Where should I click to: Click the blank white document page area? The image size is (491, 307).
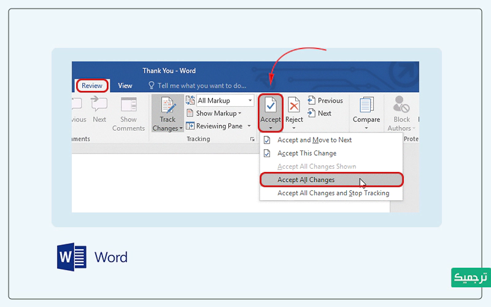(x=165, y=183)
